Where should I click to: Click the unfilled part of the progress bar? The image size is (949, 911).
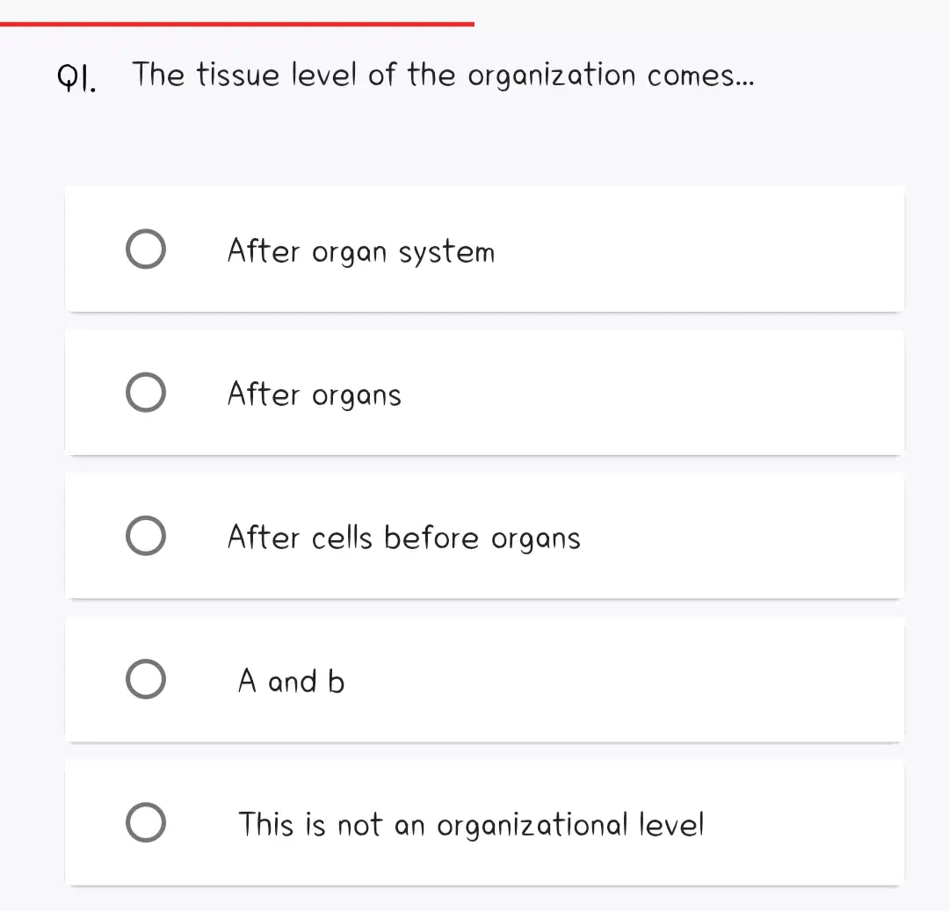click(712, 25)
